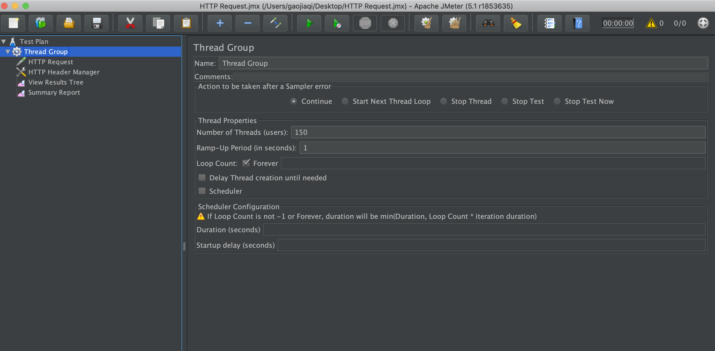Select HTTP Header Manager in tree
Viewport: 715px width, 351px height.
(x=63, y=72)
